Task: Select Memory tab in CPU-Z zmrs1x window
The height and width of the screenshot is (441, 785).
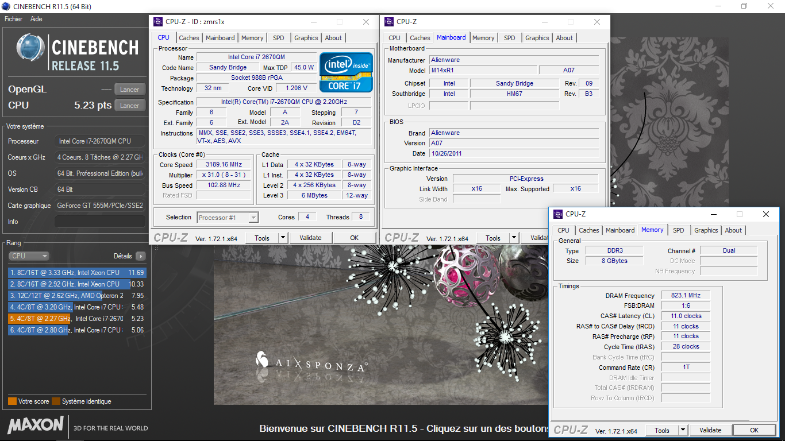Action: pos(252,38)
